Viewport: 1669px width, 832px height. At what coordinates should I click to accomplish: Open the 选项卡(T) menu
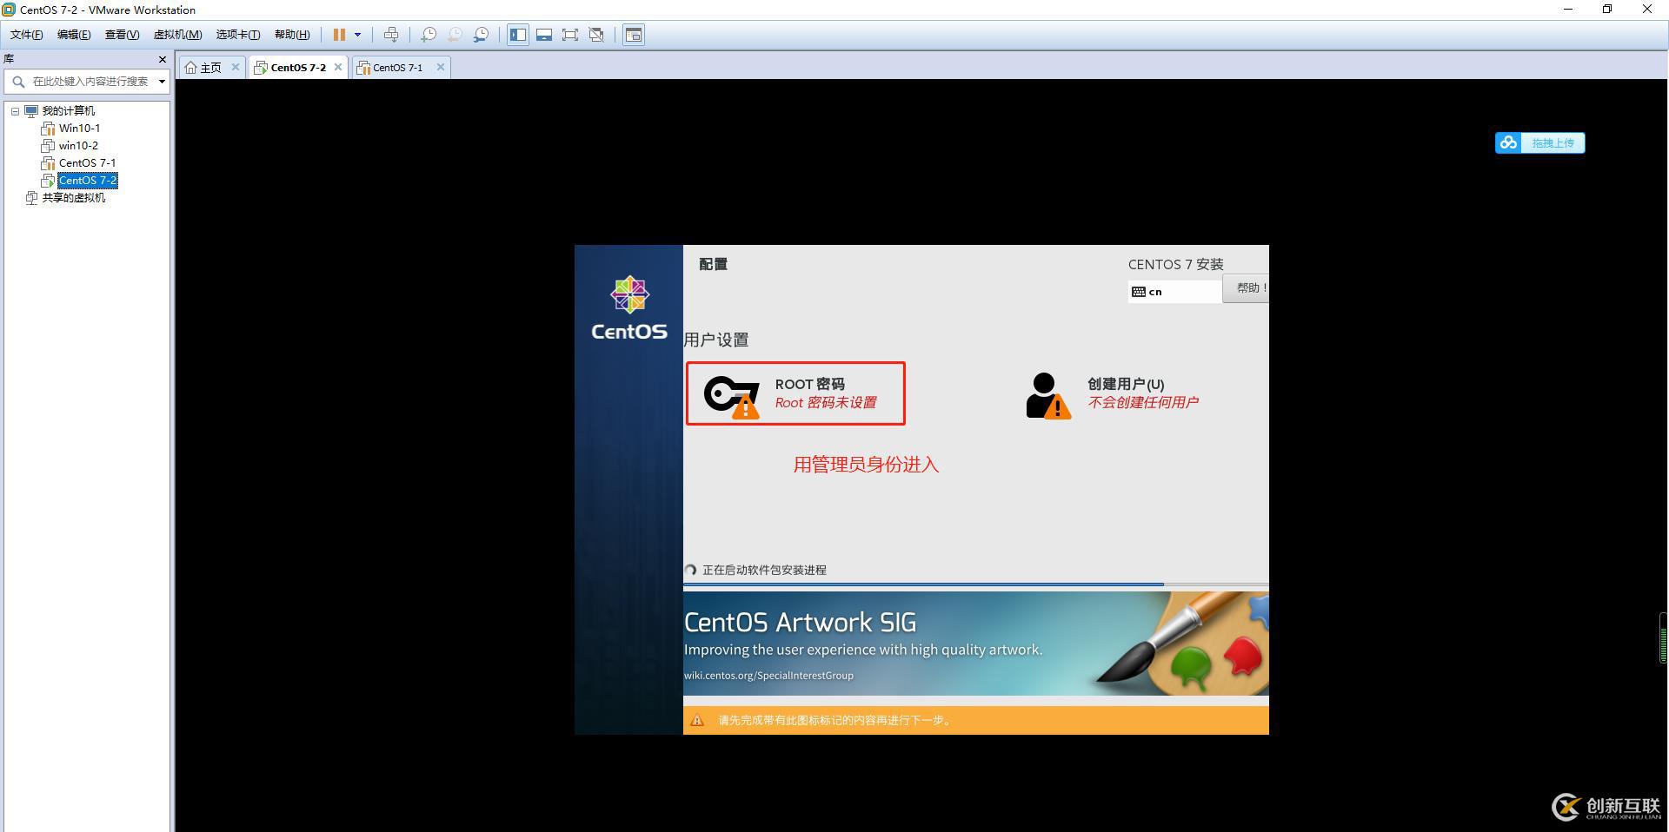point(238,35)
